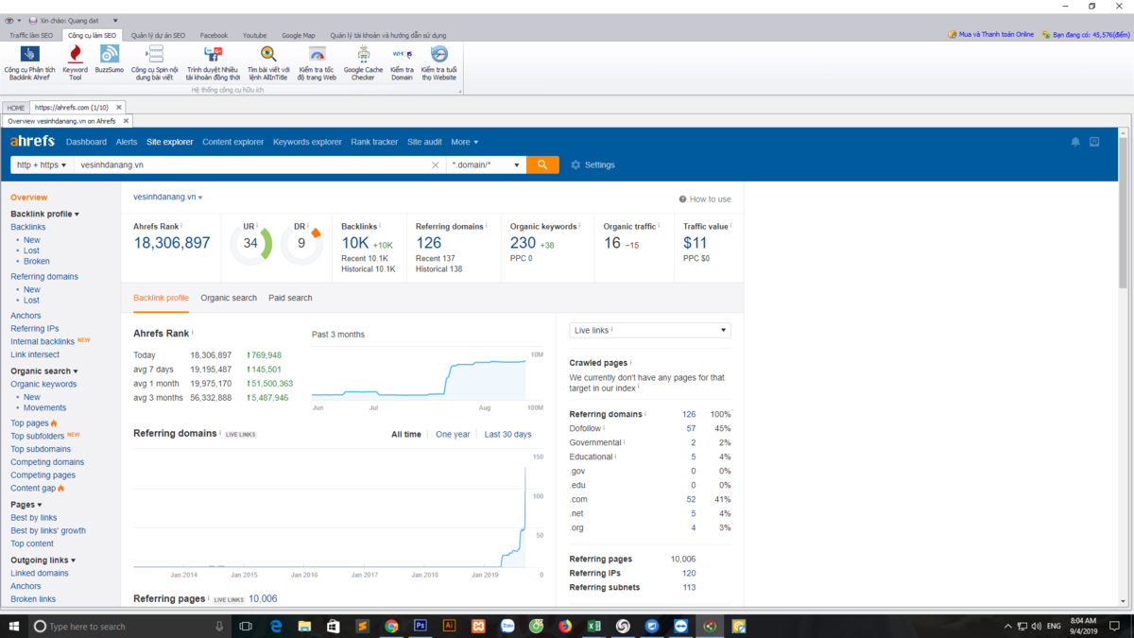Go to the HOME browser tab
The height and width of the screenshot is (638, 1134).
coord(16,108)
